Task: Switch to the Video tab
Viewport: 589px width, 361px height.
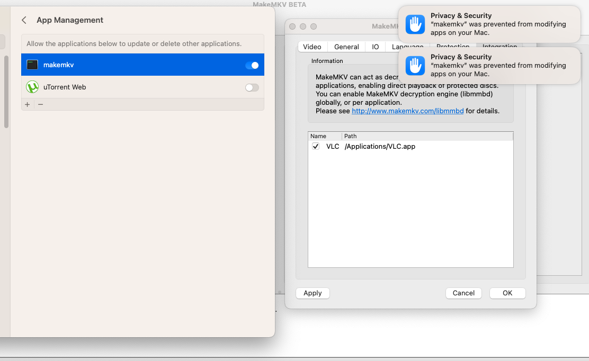Action: [312, 47]
